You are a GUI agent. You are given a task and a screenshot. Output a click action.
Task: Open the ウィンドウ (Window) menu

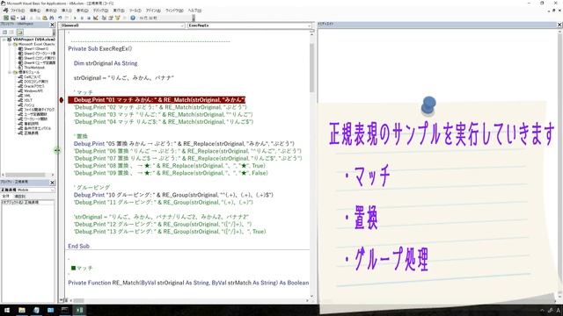174,11
